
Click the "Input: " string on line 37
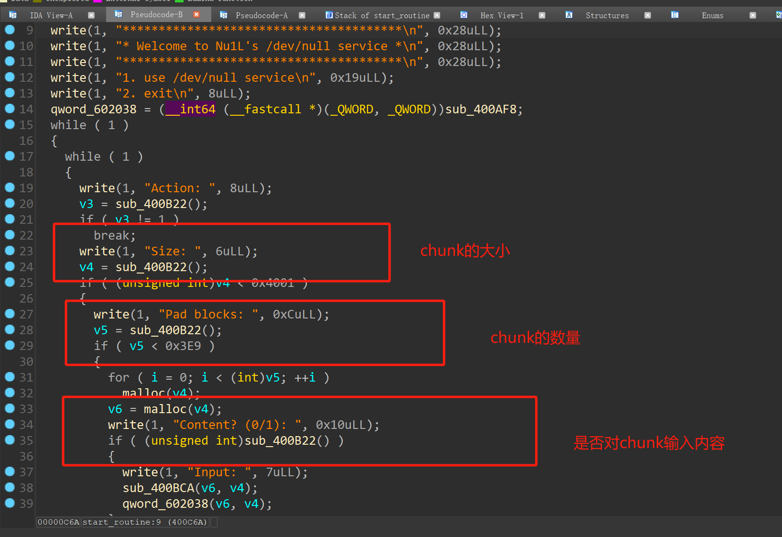[220, 472]
